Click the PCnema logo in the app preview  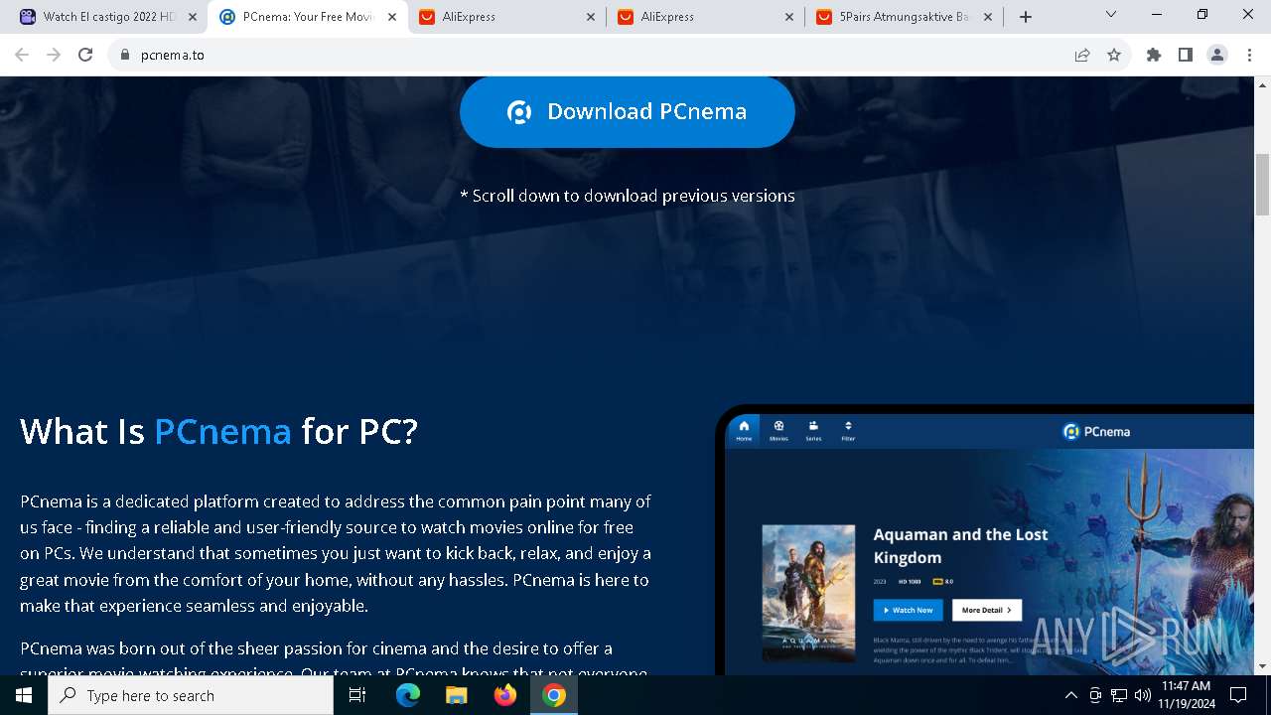[1096, 431]
